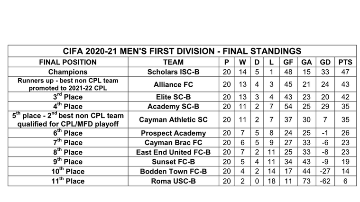
Task: Select the Cayman Athletic SC cell
Action: coord(173,119)
